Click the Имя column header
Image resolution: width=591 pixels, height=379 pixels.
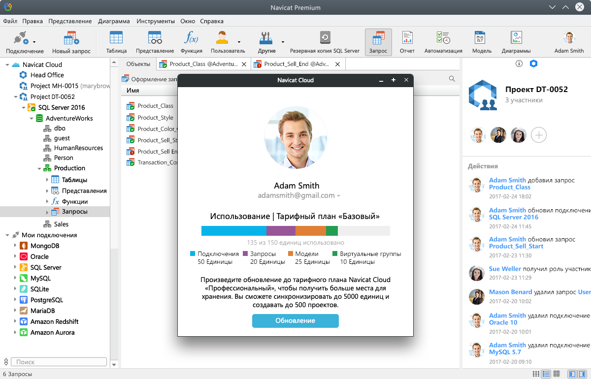point(132,91)
